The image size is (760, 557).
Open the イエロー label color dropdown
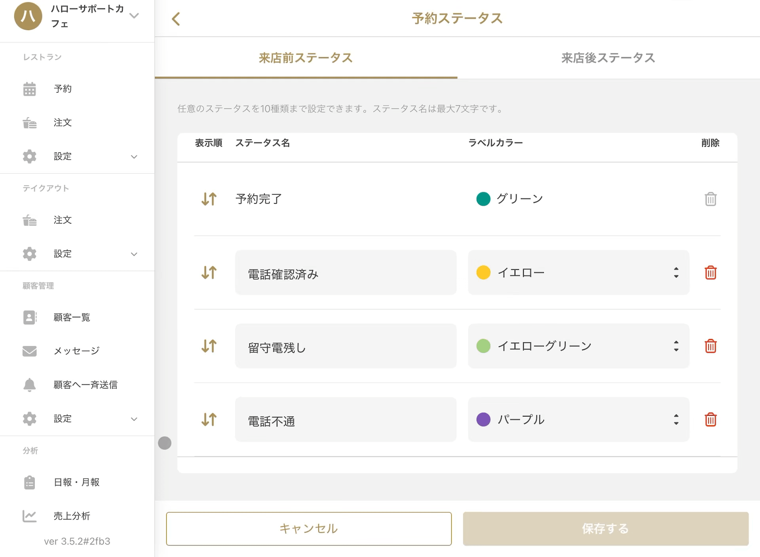(x=578, y=273)
